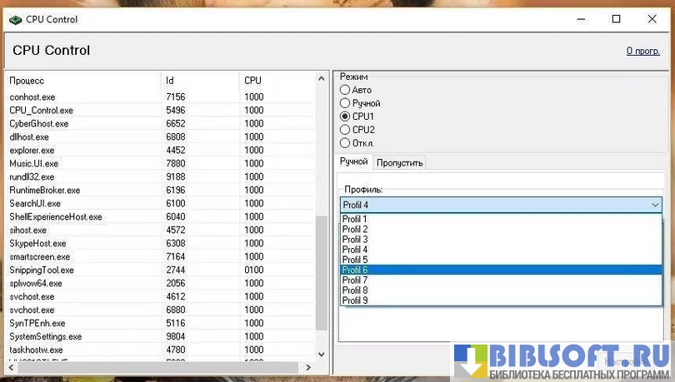Screen dimensions: 675x382
Task: Select the CPU2 mode radio button
Action: point(345,130)
